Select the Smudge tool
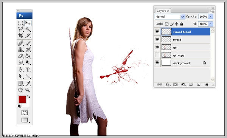Viewport: 227px width, 138px height. click(20, 62)
